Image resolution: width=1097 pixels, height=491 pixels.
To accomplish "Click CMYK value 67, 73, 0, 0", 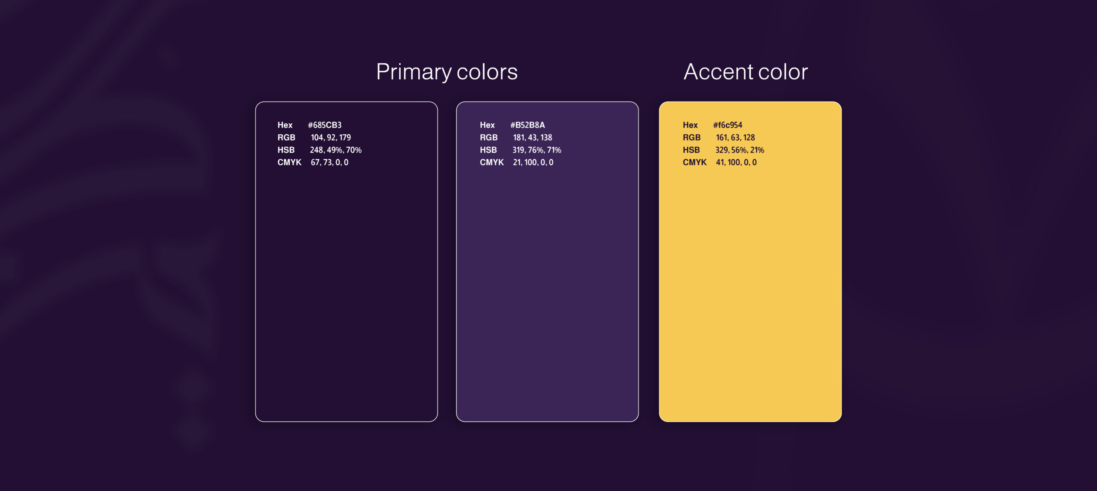I will pyautogui.click(x=329, y=162).
